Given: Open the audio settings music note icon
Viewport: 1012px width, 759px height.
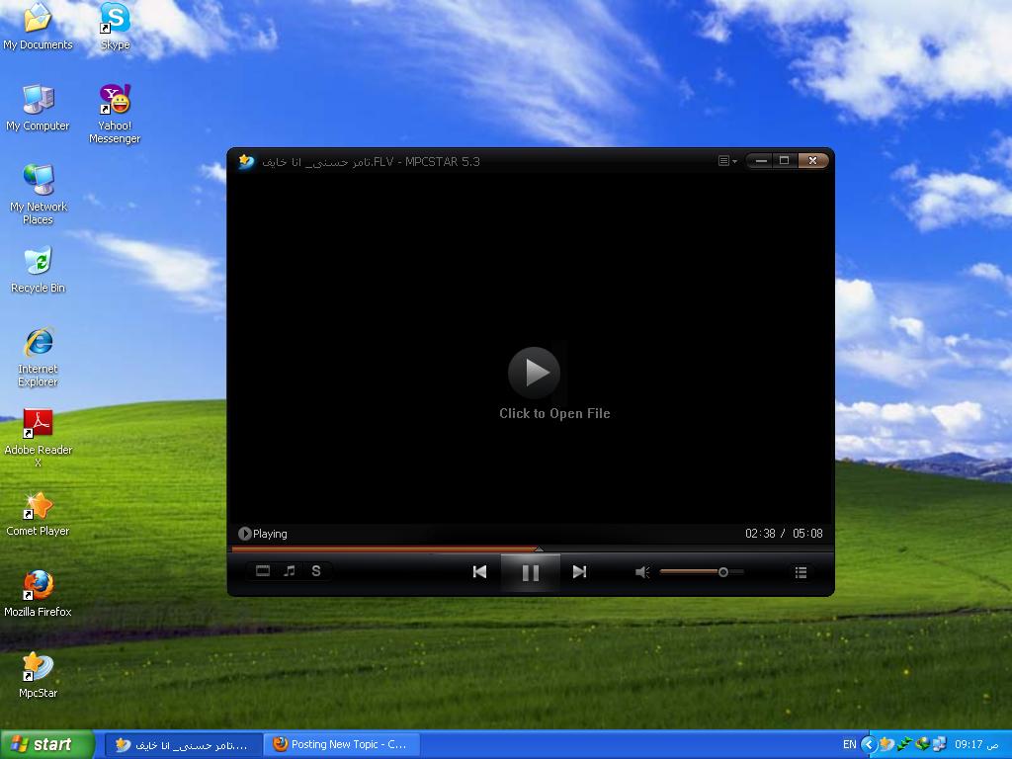Looking at the screenshot, I should click(x=290, y=570).
